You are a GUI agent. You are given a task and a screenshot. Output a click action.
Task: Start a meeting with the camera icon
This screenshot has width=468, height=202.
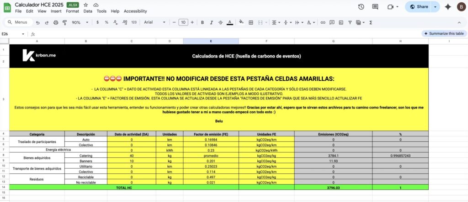pyautogui.click(x=390, y=7)
